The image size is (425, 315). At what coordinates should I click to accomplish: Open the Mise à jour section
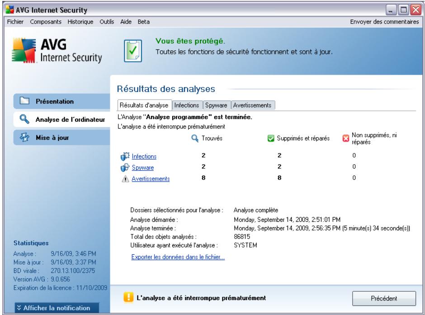pos(62,138)
